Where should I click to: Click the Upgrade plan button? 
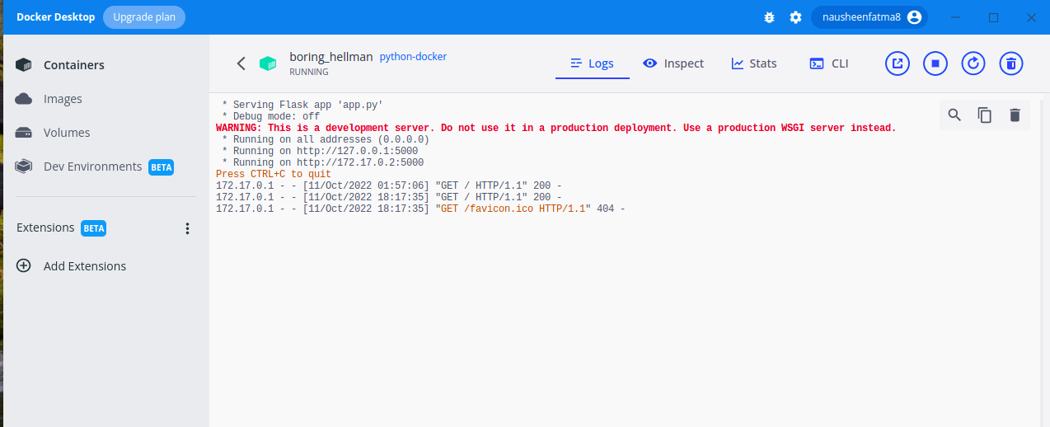144,17
